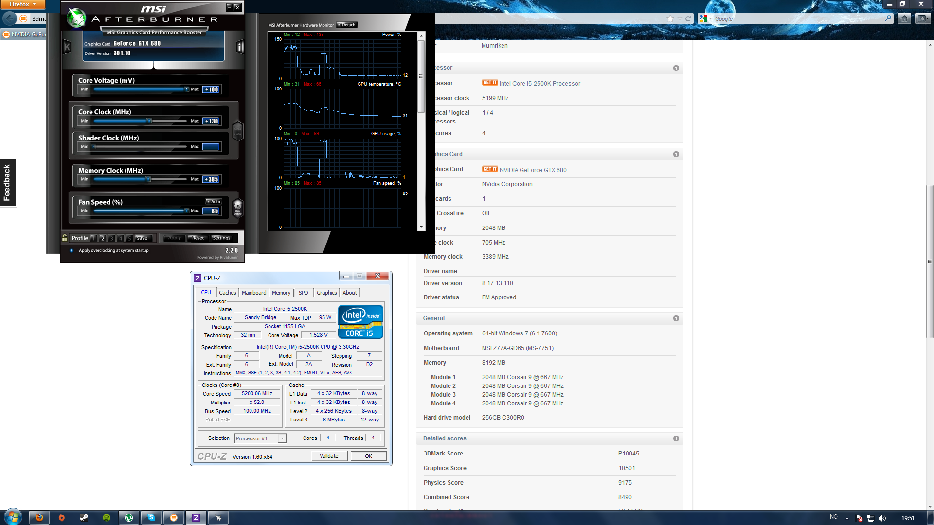Toggle the fan speed Auto mode

click(213, 201)
